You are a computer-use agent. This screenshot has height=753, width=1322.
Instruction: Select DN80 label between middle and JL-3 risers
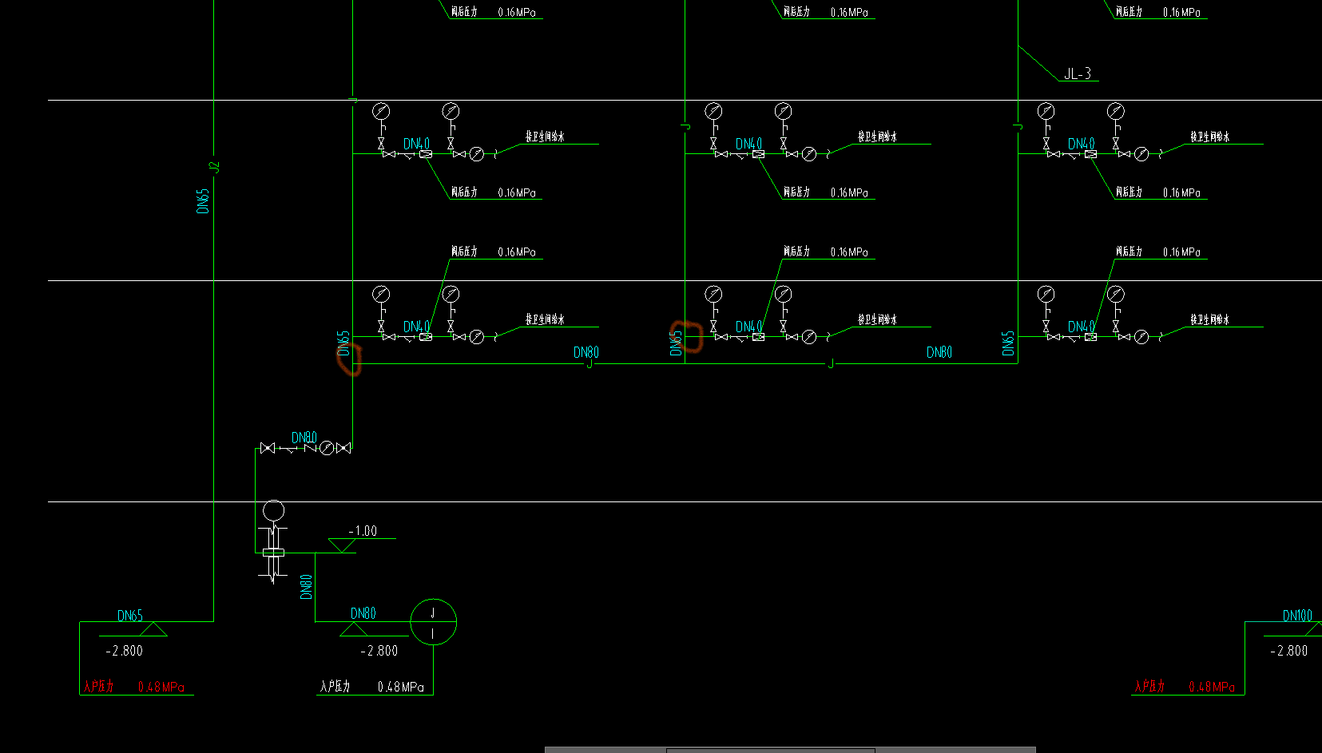(939, 352)
